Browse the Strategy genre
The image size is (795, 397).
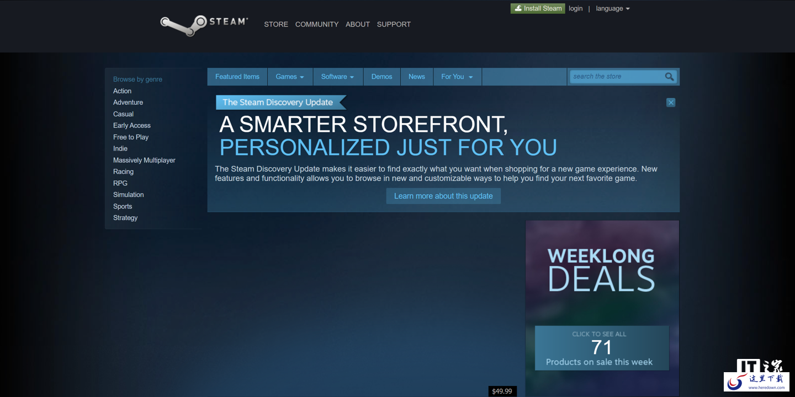pyautogui.click(x=125, y=218)
